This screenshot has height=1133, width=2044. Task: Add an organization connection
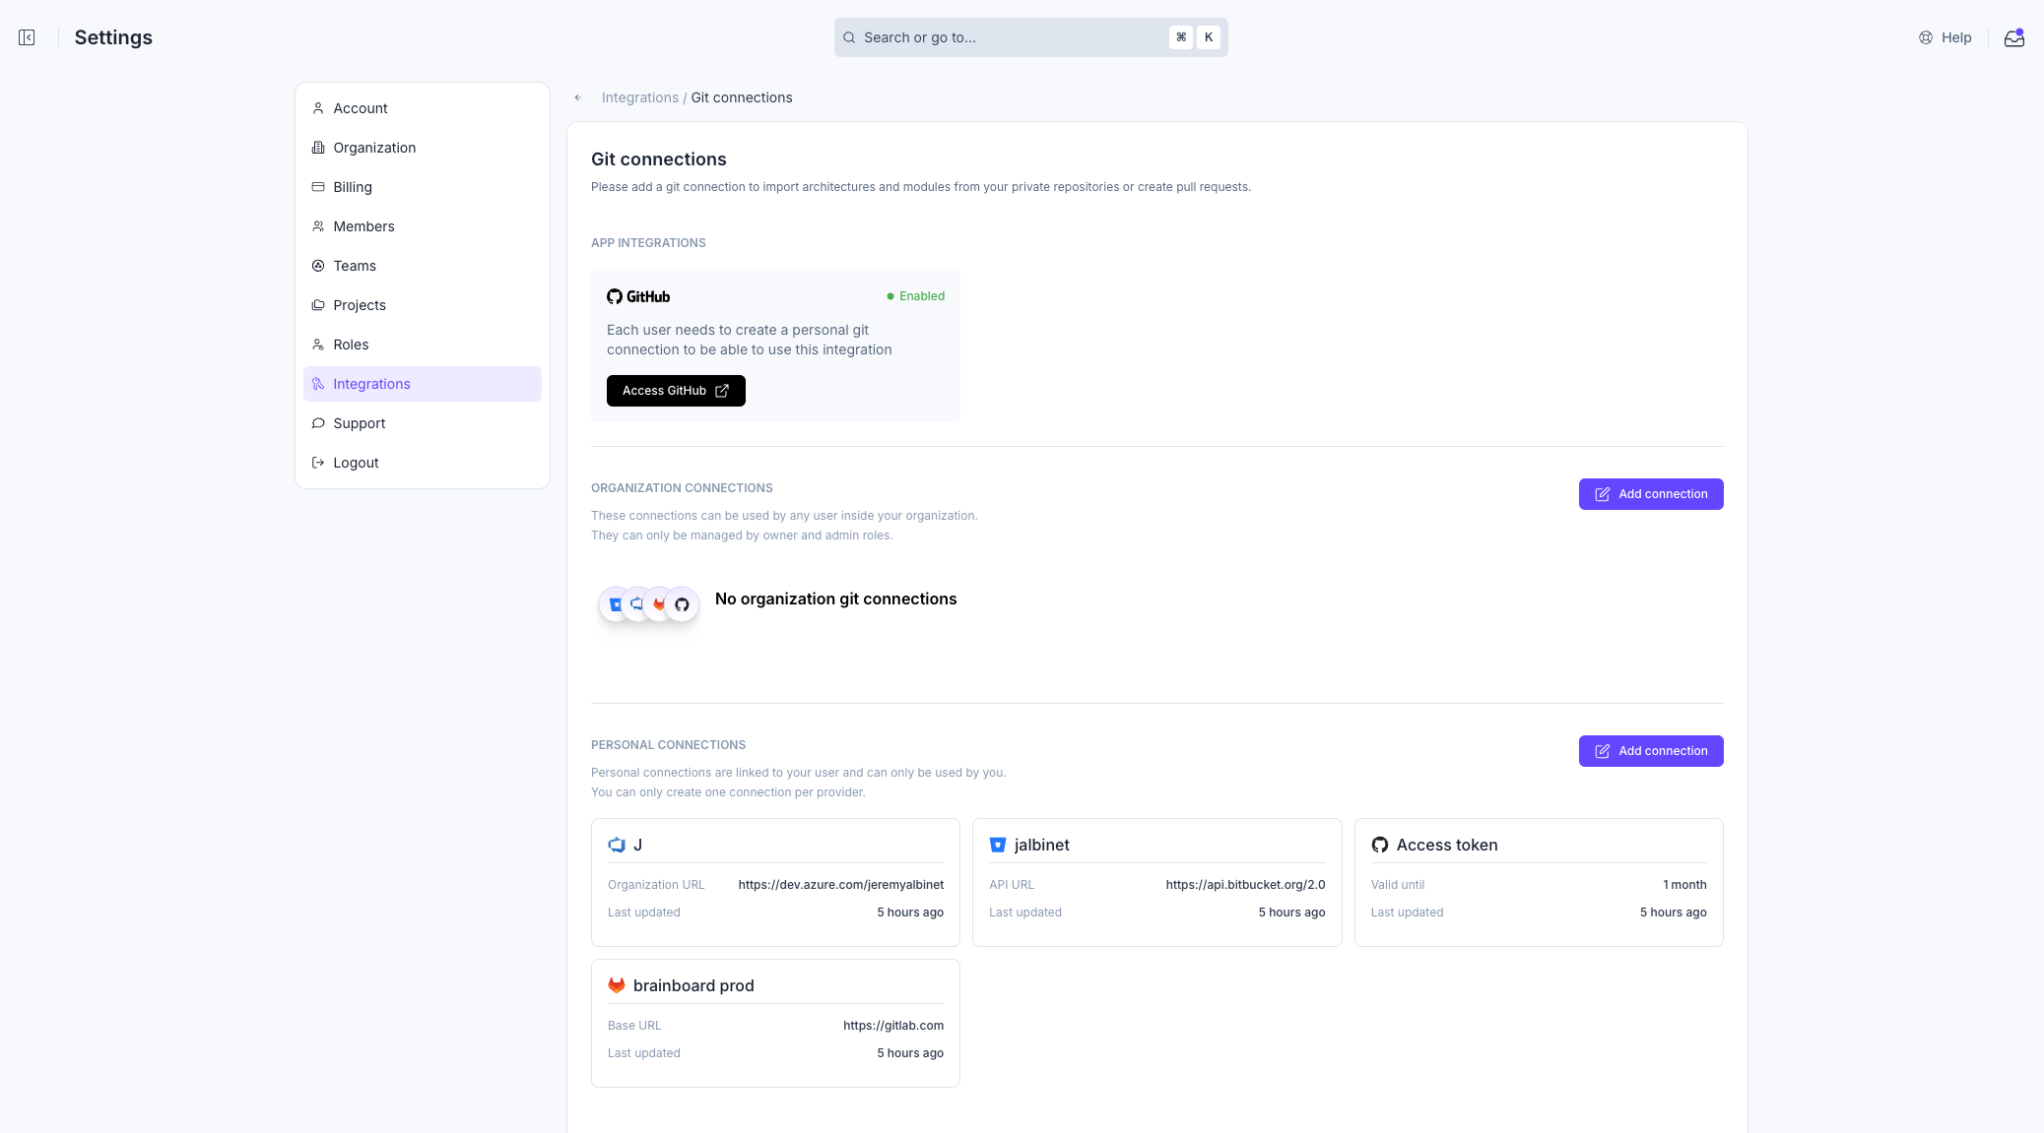1651,494
